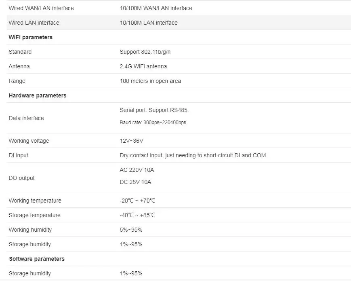Select the '10/100M WAN/LAN interface' value
This screenshot has width=351, height=281.
tap(156, 8)
